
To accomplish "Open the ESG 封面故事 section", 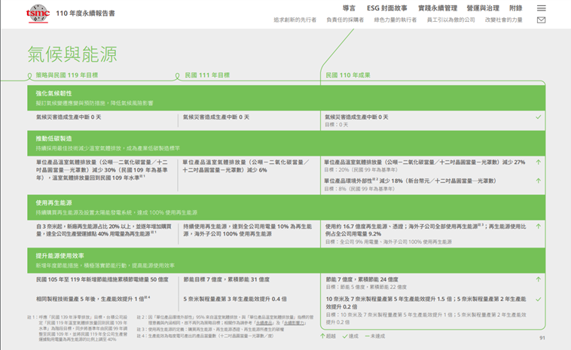I will (386, 8).
